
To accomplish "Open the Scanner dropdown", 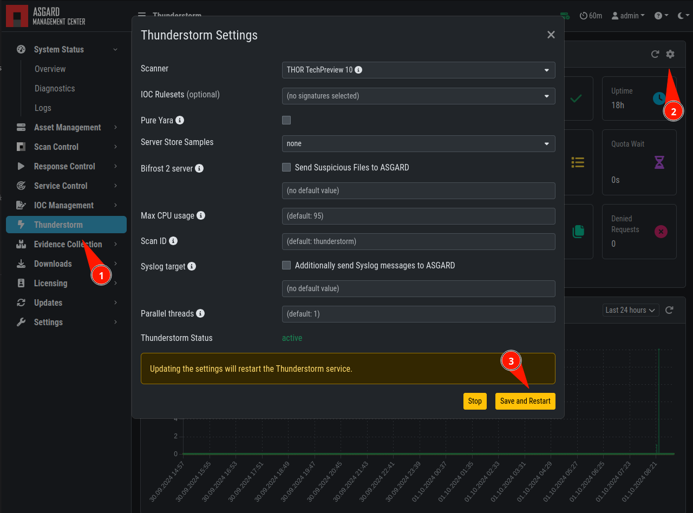I will click(419, 70).
